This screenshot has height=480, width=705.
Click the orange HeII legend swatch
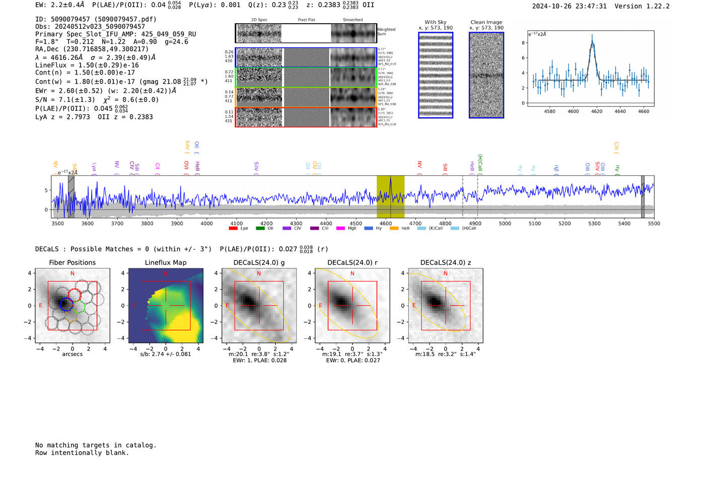pyautogui.click(x=394, y=228)
